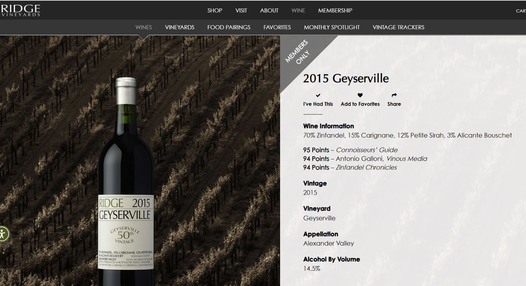Toggle 'Add to Favorites' for this wine

[x=360, y=104]
